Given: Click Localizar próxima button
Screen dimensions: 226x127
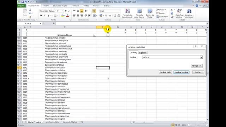Looking at the screenshot, I should pyautogui.click(x=181, y=72).
